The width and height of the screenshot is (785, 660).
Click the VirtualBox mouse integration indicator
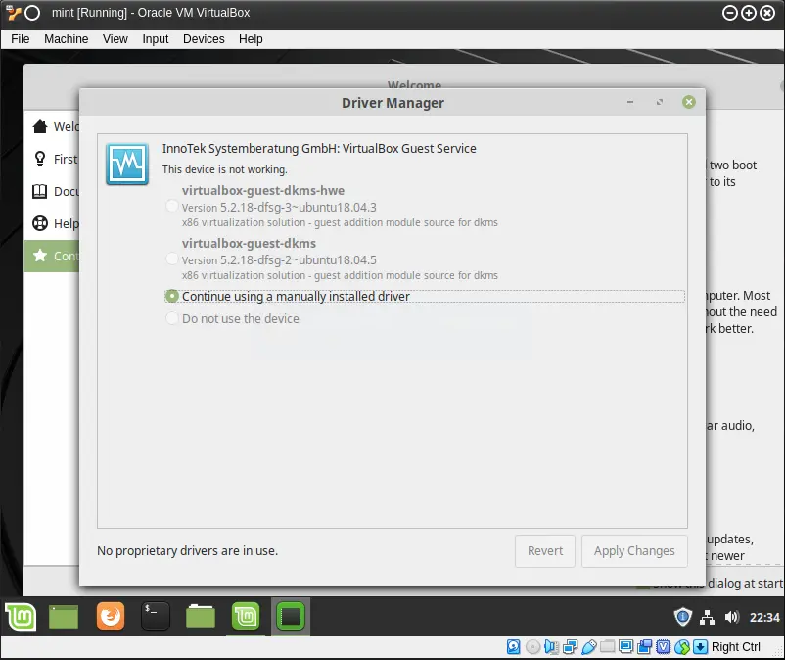point(681,647)
